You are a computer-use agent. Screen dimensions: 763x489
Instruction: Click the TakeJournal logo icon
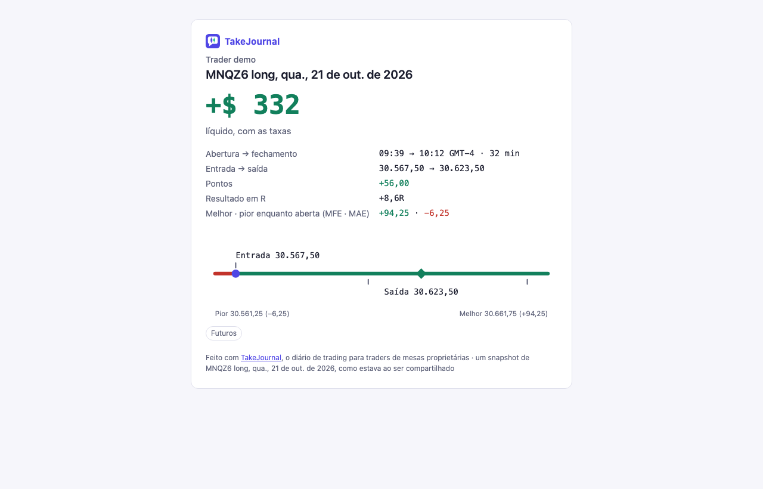213,41
